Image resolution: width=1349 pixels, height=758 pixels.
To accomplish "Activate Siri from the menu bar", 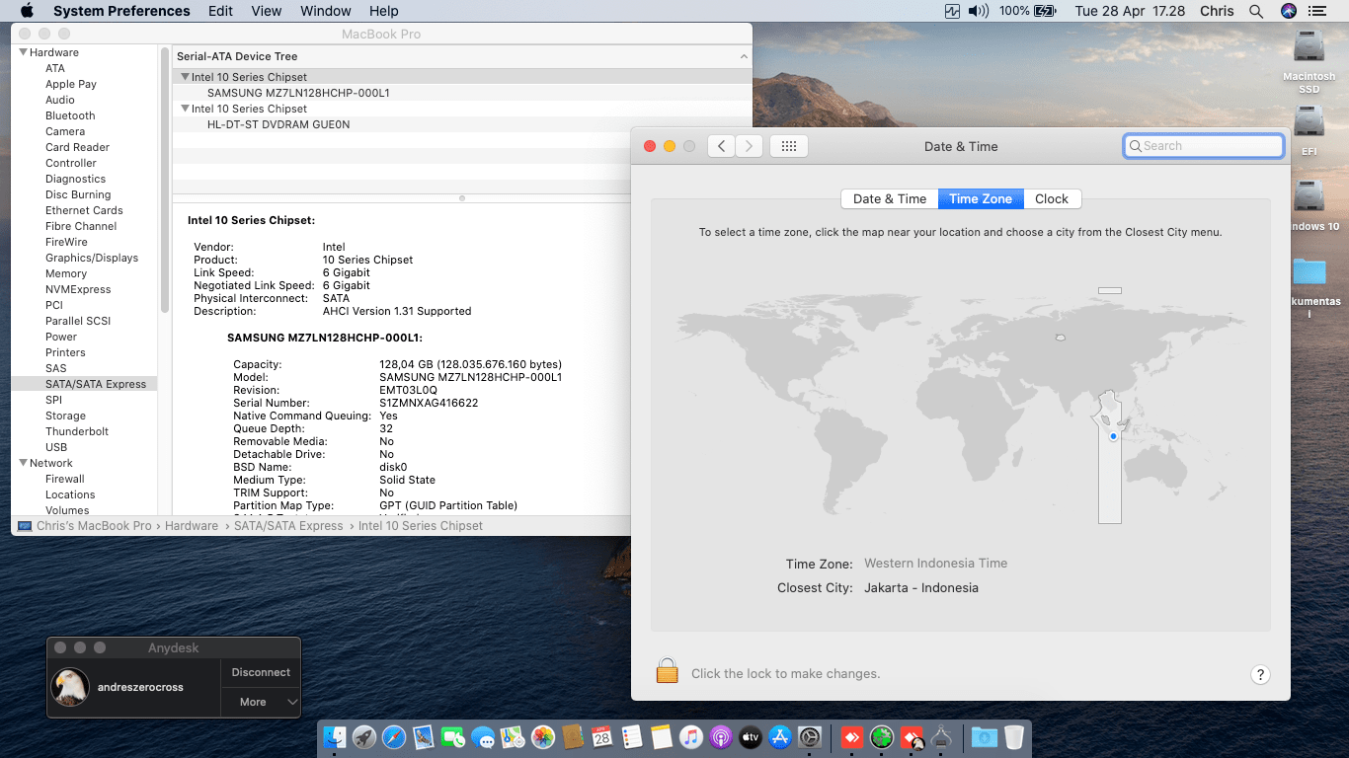I will [x=1288, y=11].
